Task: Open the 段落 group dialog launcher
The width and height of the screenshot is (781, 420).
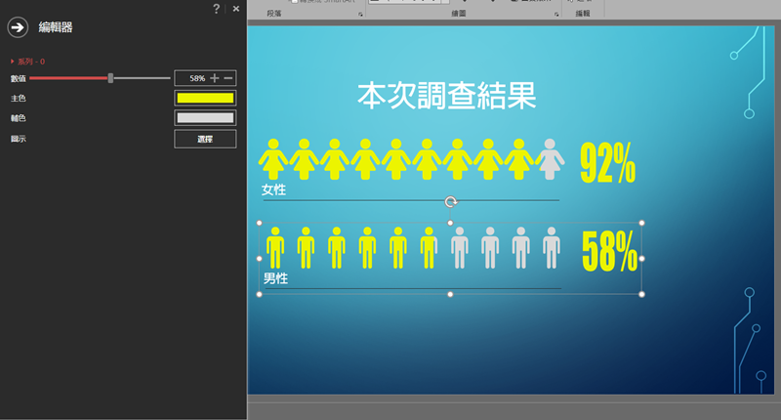Action: click(361, 17)
